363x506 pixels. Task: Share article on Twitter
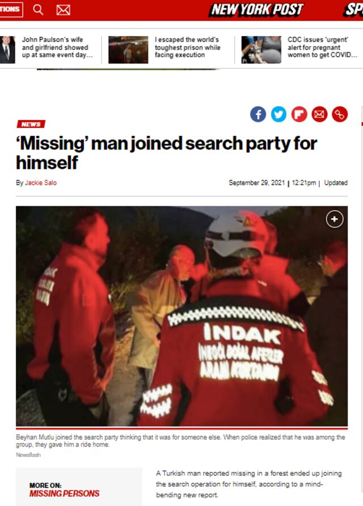(x=278, y=114)
